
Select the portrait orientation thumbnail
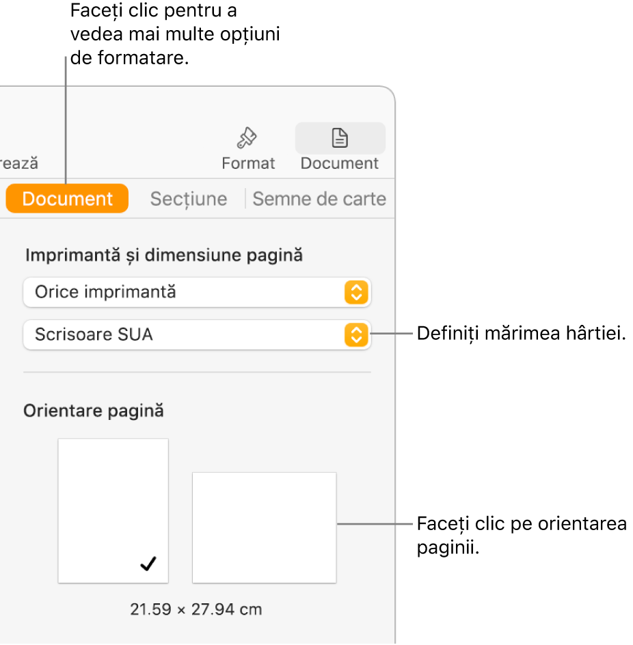113,510
